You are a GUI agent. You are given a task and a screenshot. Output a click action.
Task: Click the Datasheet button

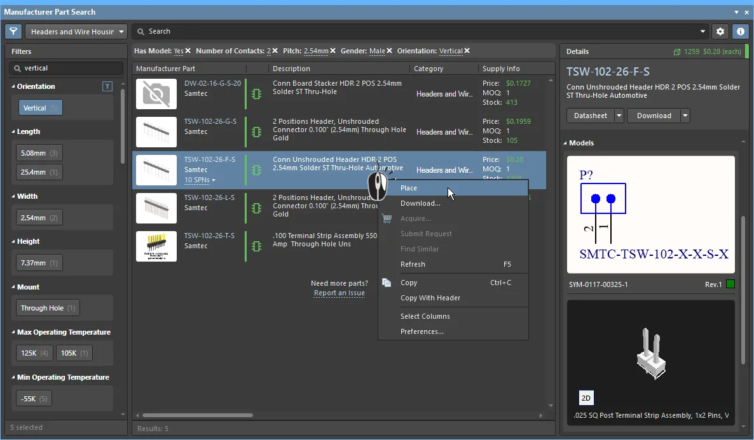pyautogui.click(x=591, y=116)
